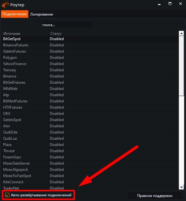This screenshot has width=186, height=201.
Task: Select the BitGetSpot connection row
Action: (x=90, y=39)
